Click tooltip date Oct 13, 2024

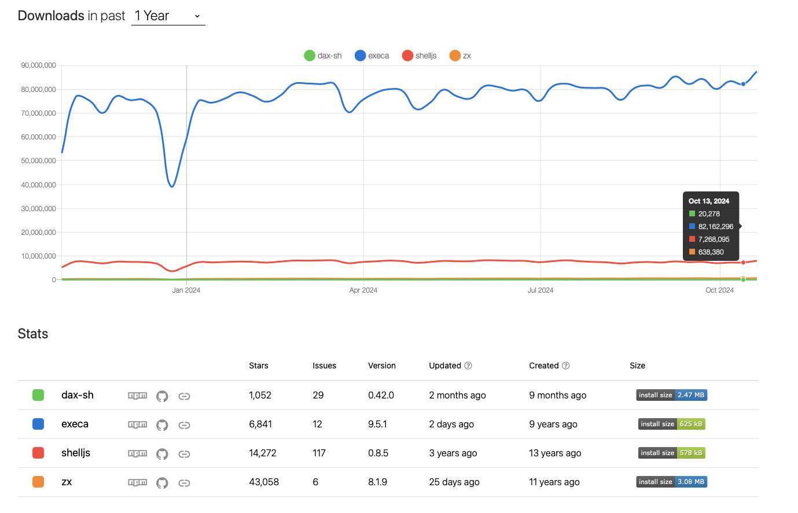coord(709,201)
